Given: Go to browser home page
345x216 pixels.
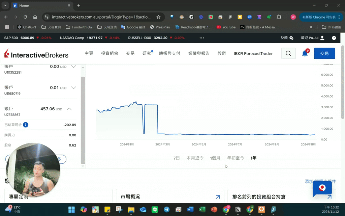Looking at the screenshot, I should pos(35,17).
